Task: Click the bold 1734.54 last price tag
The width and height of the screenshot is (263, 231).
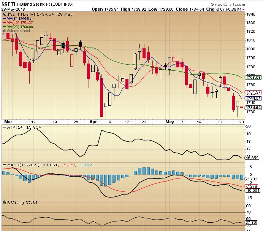Action: (x=253, y=108)
